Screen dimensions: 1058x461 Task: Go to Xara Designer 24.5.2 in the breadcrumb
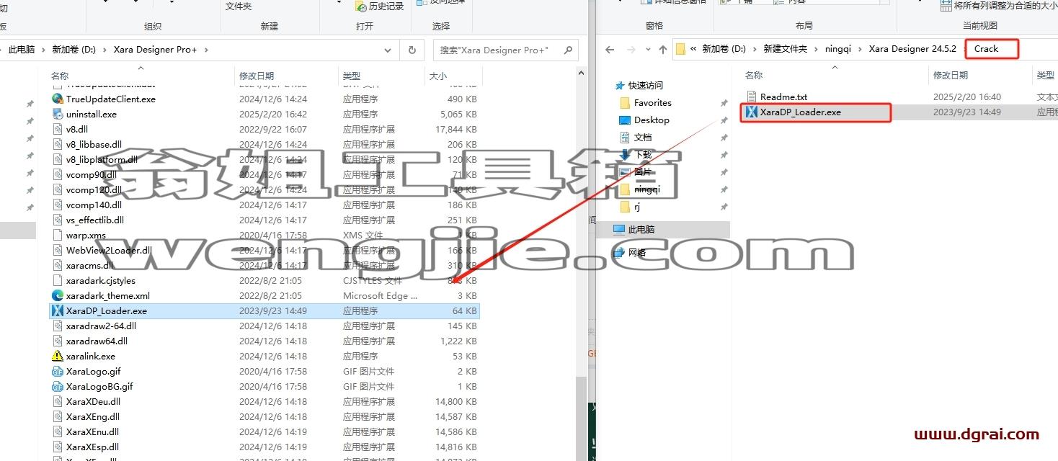tap(912, 49)
